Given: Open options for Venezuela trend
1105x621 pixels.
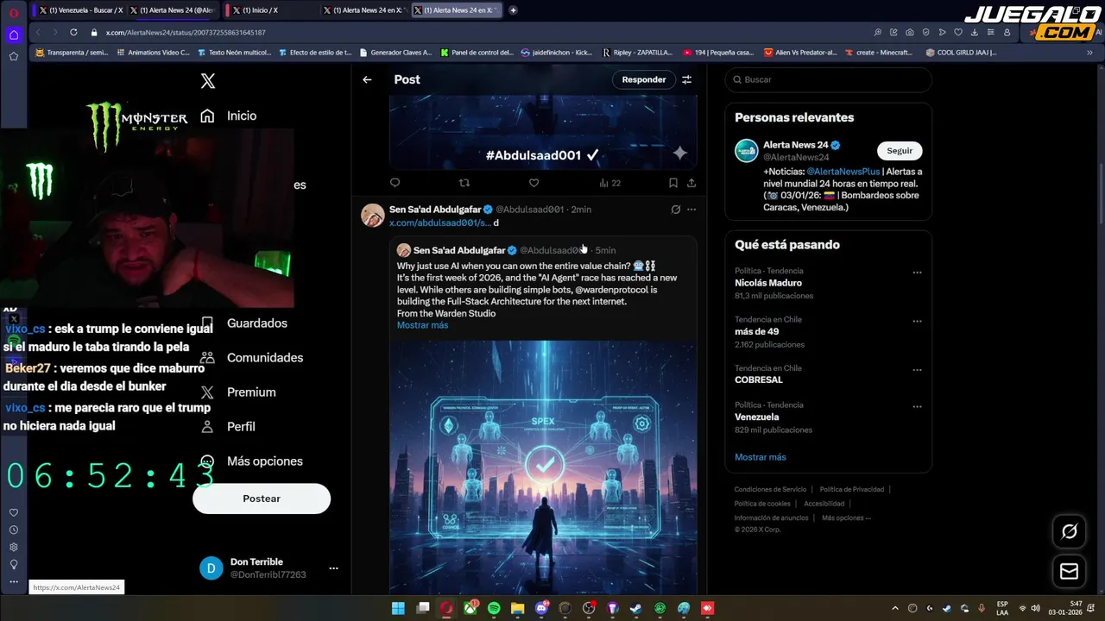Looking at the screenshot, I should (917, 406).
